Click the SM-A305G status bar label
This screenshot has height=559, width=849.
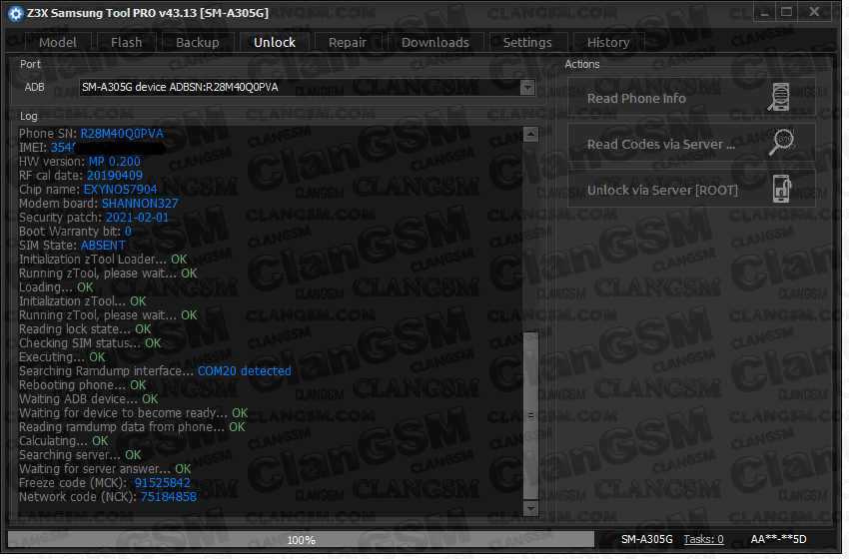[646, 539]
